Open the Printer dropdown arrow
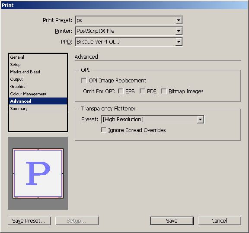Viewport: 249px width, 233px height. [179, 31]
